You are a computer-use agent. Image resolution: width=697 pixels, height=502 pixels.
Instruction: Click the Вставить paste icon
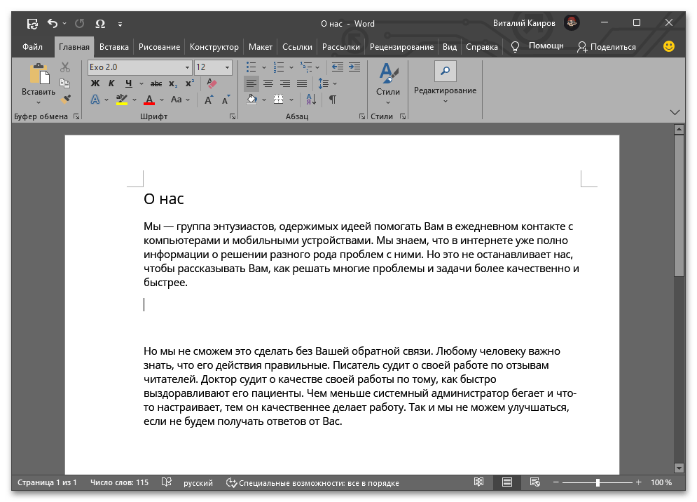click(x=39, y=74)
